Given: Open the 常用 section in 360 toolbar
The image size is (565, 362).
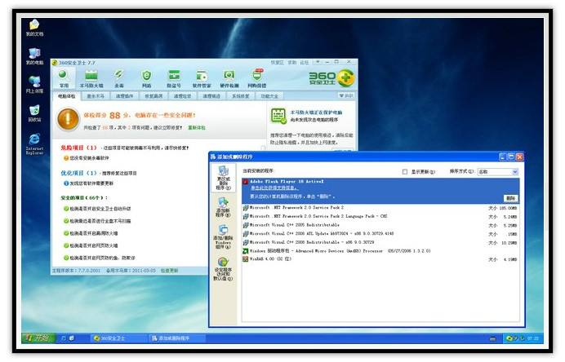Looking at the screenshot, I should tap(64, 78).
